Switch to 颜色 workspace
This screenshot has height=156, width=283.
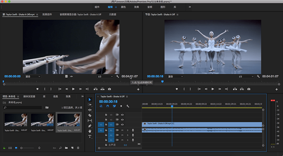point(123,7)
